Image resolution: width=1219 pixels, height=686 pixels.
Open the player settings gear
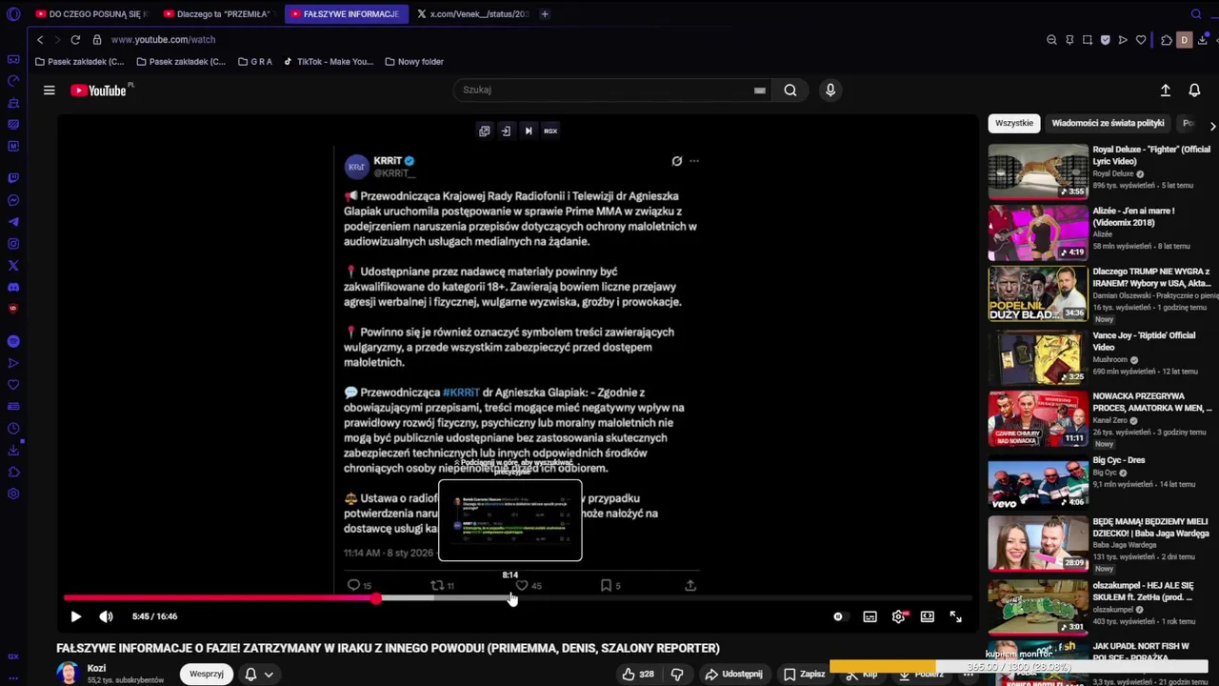coord(898,616)
